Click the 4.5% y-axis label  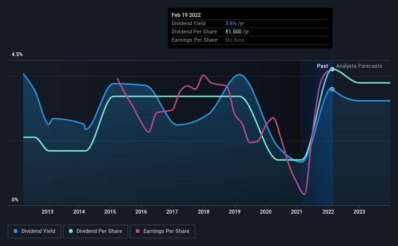tap(17, 54)
